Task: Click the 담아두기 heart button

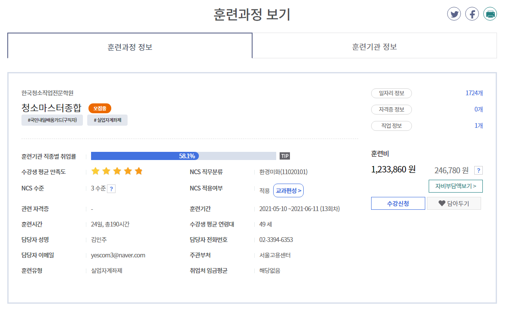Action: 454,203
